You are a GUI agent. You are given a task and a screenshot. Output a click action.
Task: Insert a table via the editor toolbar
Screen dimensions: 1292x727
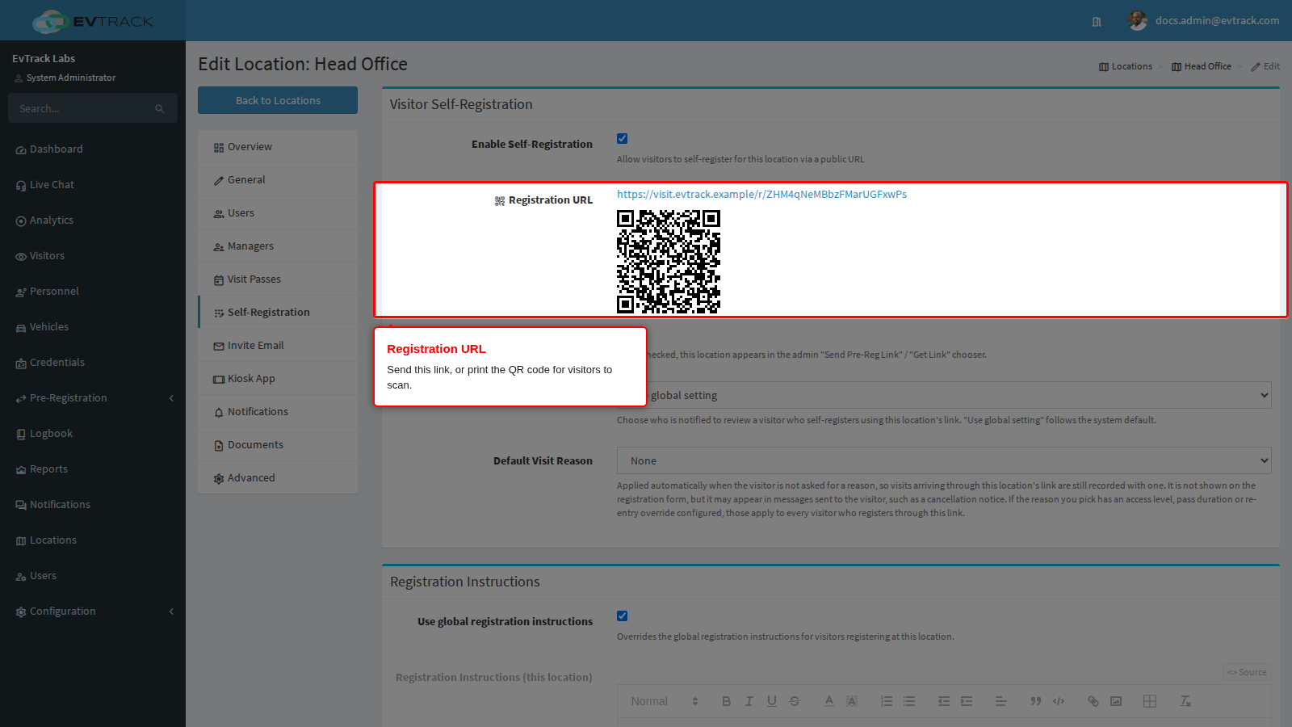point(1150,701)
